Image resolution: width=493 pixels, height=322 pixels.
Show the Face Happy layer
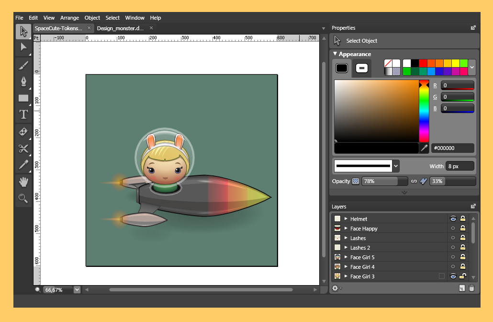tap(453, 229)
